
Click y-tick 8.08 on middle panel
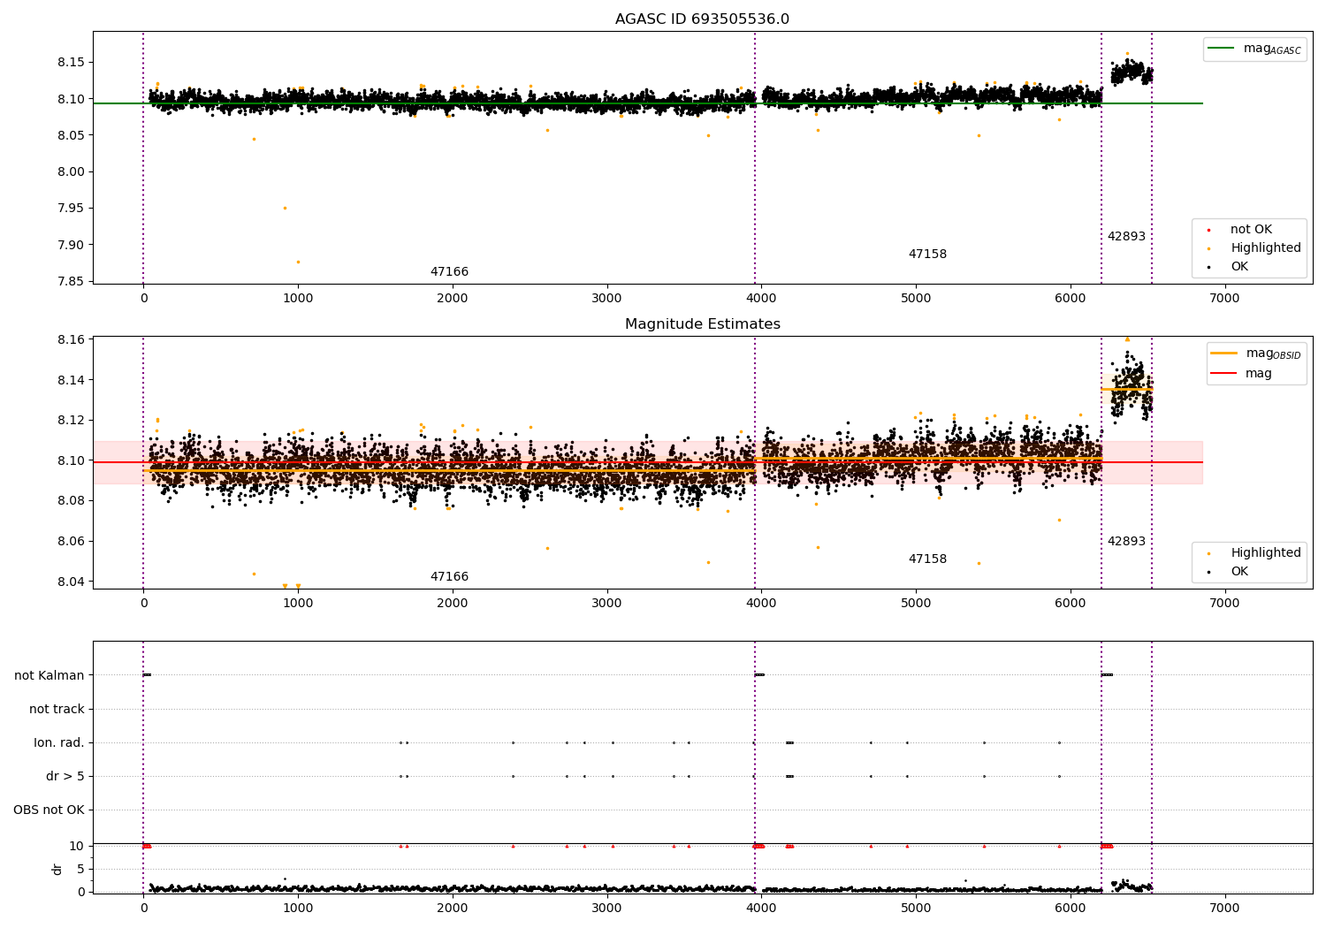70,501
